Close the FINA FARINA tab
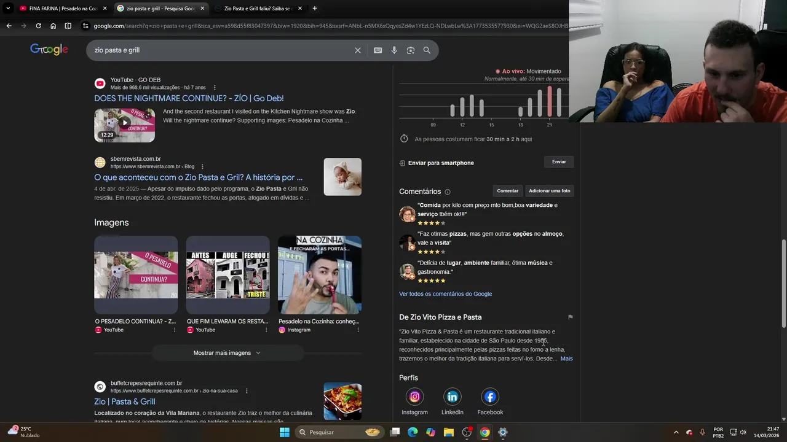Image resolution: width=787 pixels, height=442 pixels. pyautogui.click(x=105, y=9)
